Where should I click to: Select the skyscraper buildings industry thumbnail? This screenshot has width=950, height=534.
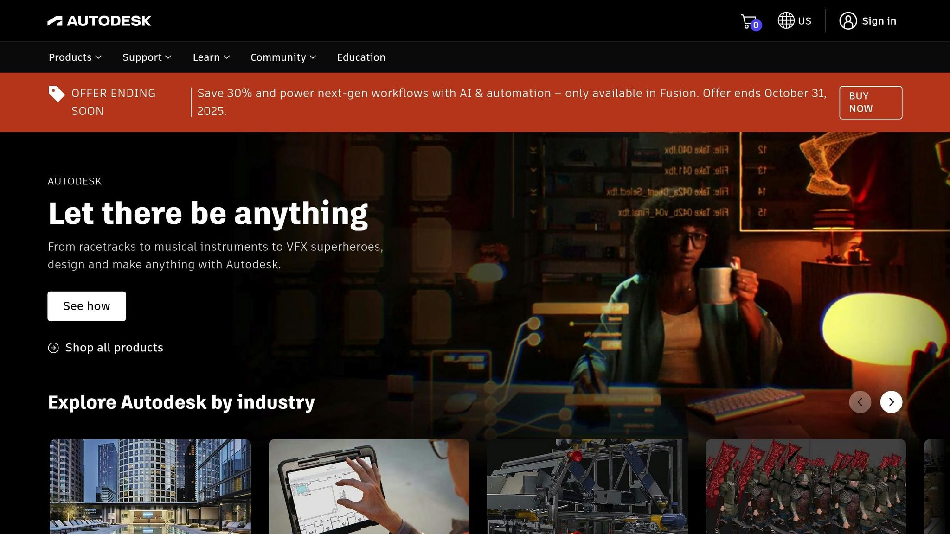tap(150, 486)
